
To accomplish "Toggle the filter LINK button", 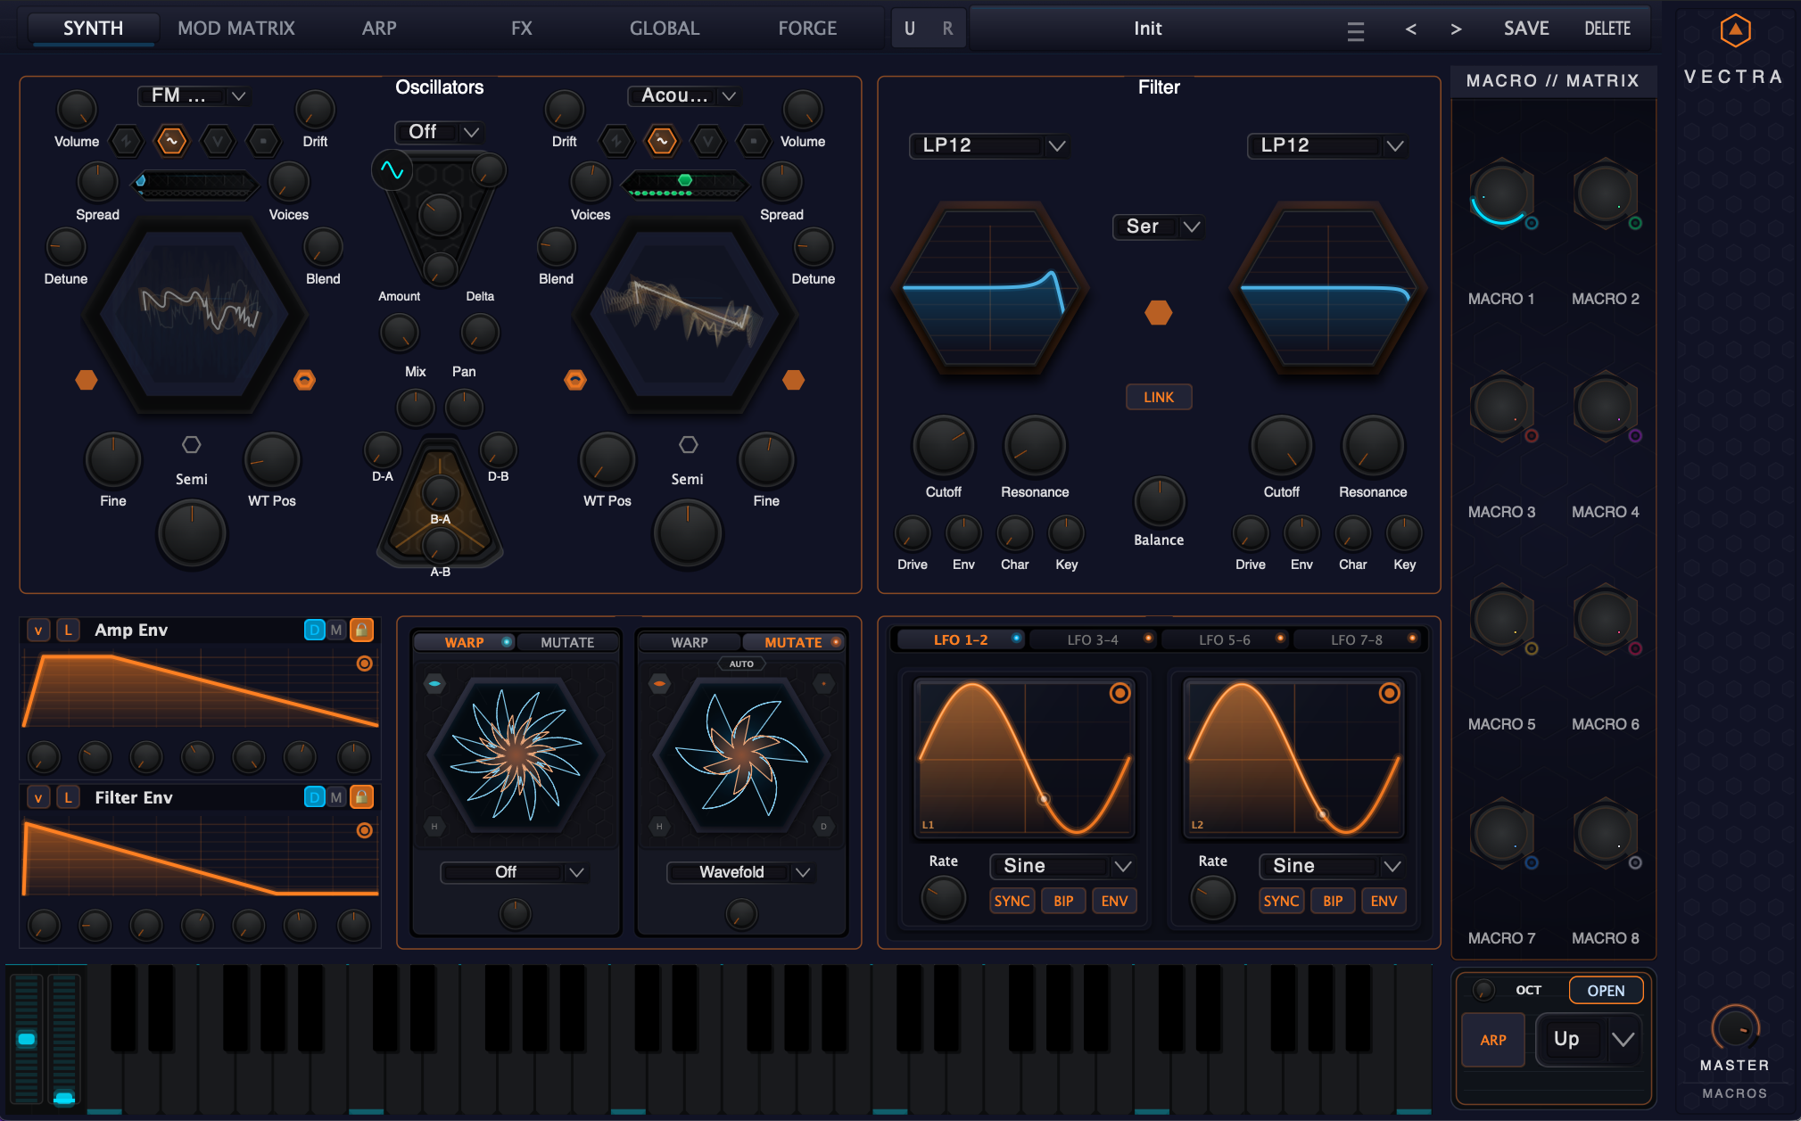I will [1159, 397].
